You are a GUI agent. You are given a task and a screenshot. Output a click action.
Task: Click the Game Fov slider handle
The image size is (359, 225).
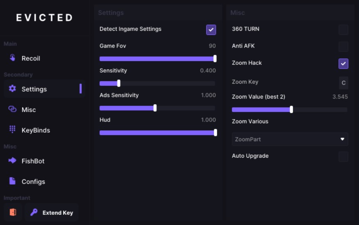(215, 59)
